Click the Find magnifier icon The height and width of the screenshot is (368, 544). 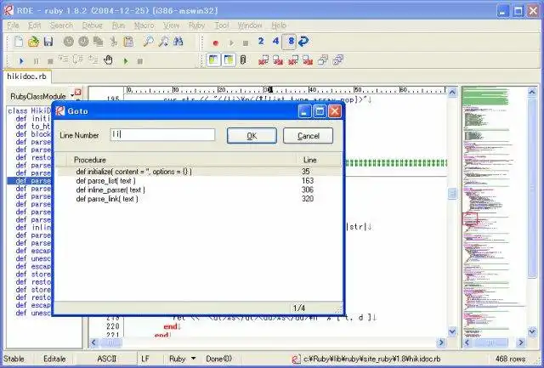coord(148,42)
